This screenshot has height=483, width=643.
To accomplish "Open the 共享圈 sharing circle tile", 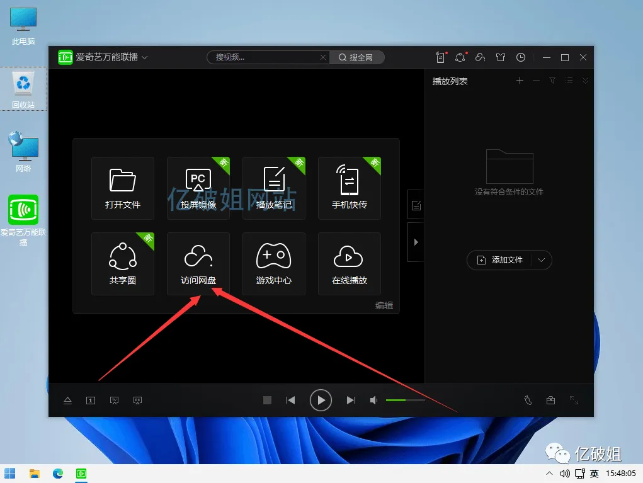I will click(x=123, y=264).
